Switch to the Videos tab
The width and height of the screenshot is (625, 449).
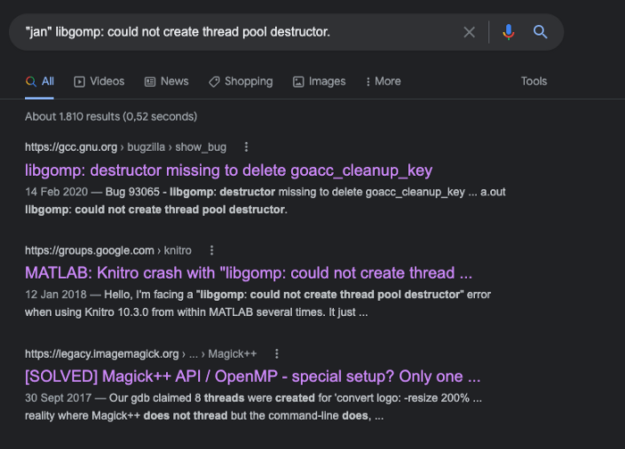coord(99,81)
